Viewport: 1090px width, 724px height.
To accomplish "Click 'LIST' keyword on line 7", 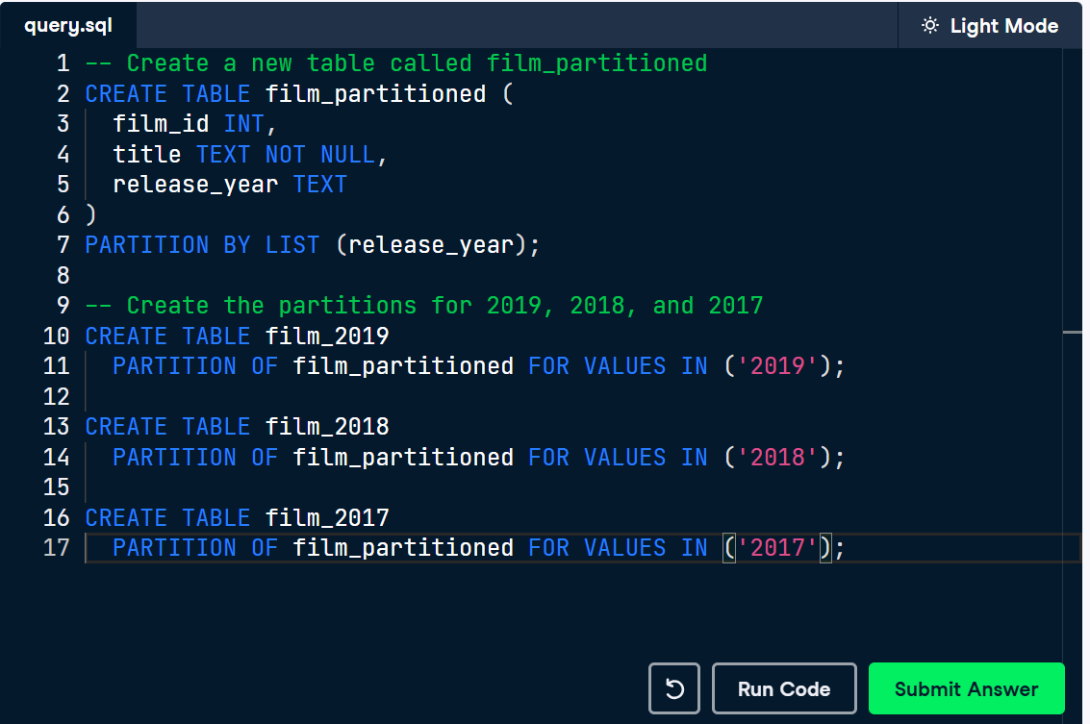I will coord(292,244).
